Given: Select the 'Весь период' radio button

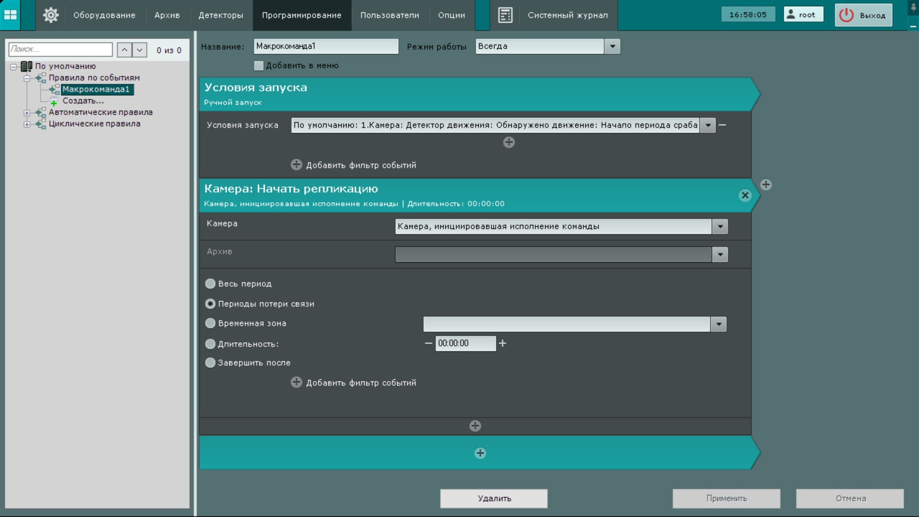Looking at the screenshot, I should pos(210,284).
